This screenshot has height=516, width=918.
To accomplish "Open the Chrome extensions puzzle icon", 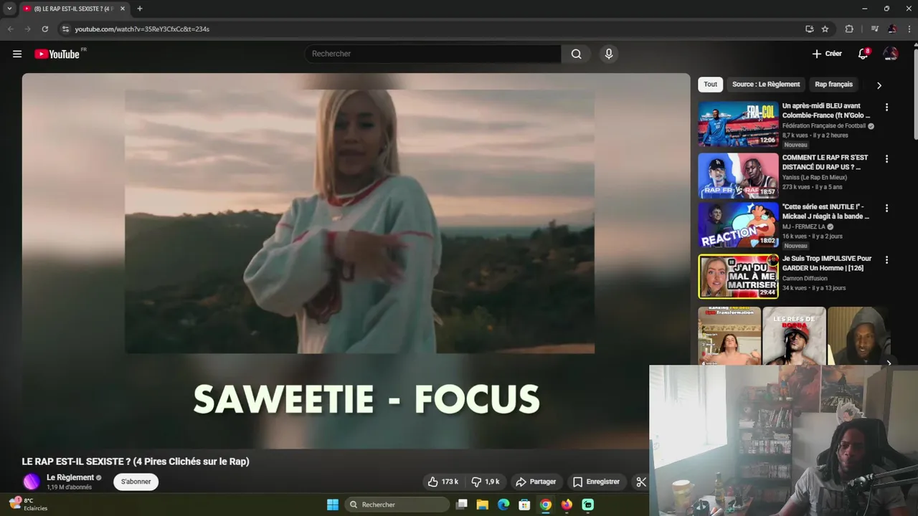I will [x=849, y=29].
